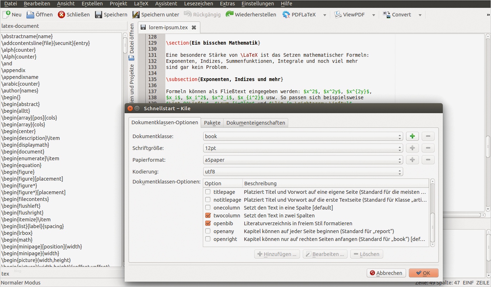Open a file with the Öffnen icon

click(x=30, y=15)
